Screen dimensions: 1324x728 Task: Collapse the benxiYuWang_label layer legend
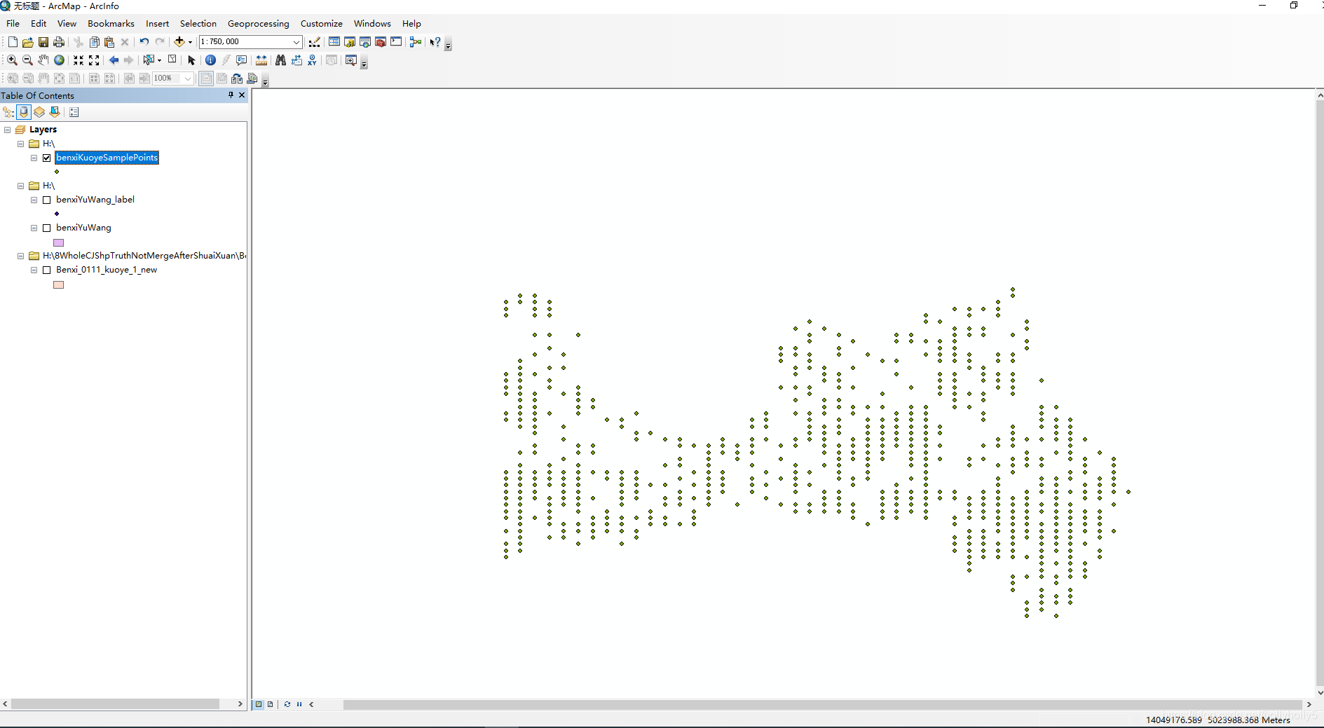(34, 200)
